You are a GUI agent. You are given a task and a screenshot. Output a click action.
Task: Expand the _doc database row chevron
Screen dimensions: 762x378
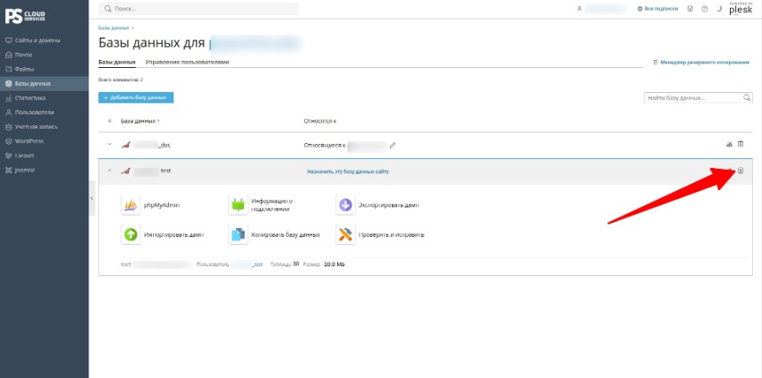point(109,144)
